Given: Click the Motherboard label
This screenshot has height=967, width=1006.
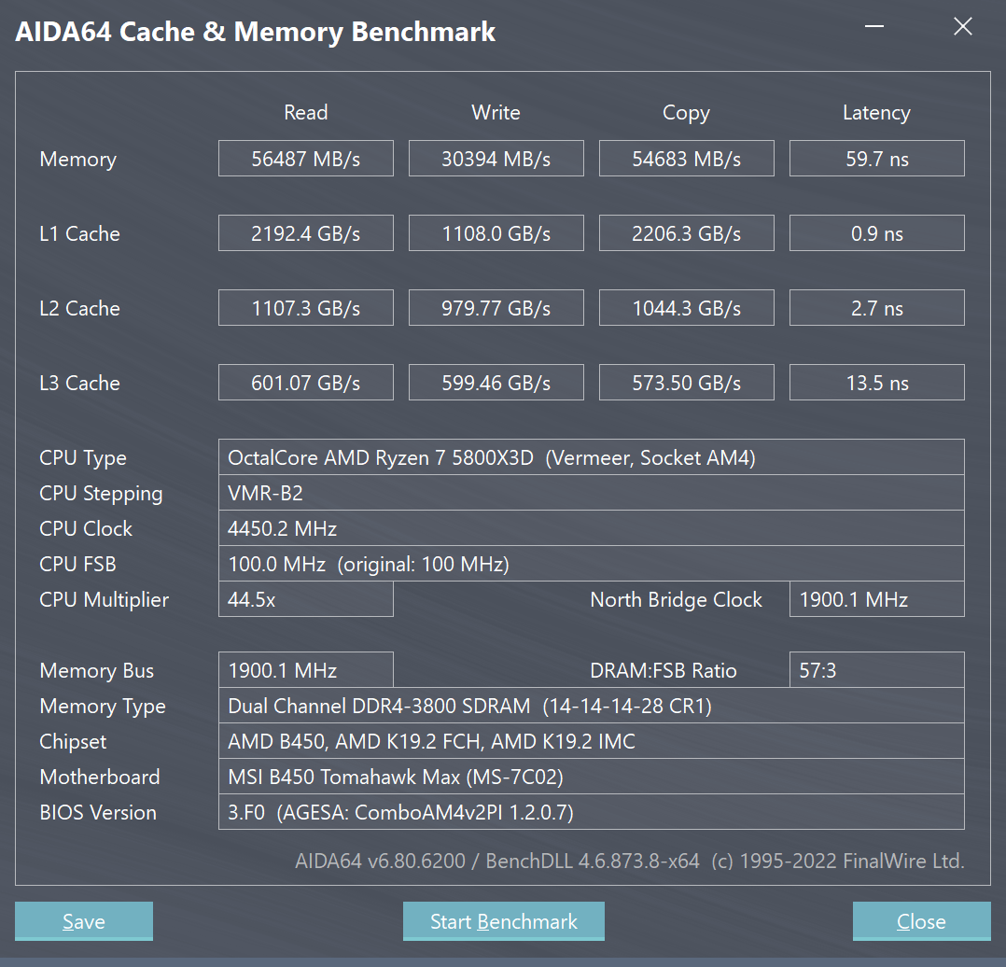Looking at the screenshot, I should pyautogui.click(x=100, y=777).
